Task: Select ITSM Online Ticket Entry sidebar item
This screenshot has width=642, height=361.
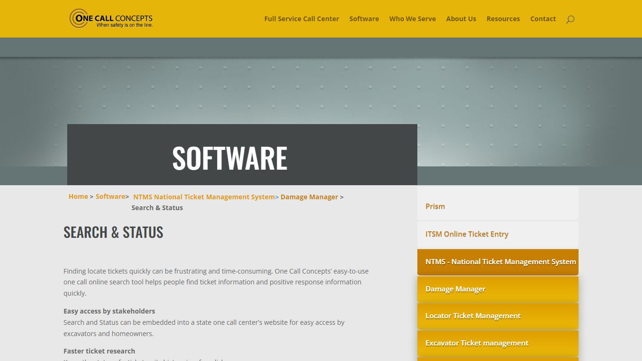Action: pos(498,234)
